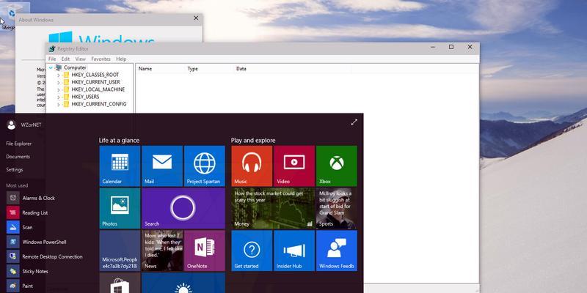Expand Start menu to full screen
The height and width of the screenshot is (293, 587).
(354, 122)
